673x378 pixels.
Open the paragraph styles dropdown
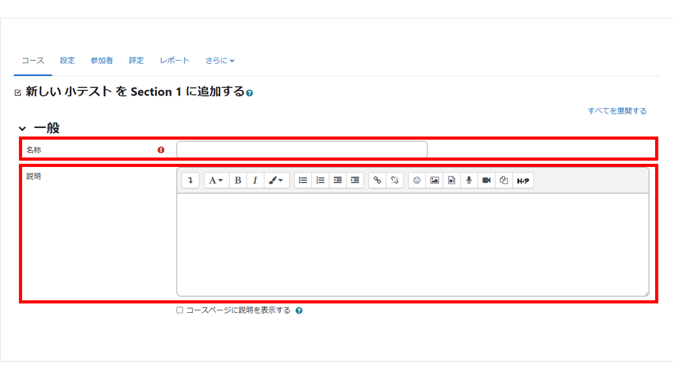click(x=217, y=180)
